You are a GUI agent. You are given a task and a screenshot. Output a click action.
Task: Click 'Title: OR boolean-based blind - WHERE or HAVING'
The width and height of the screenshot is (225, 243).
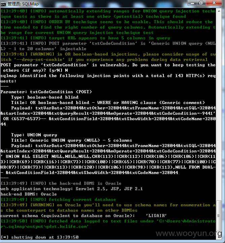pos(108,103)
